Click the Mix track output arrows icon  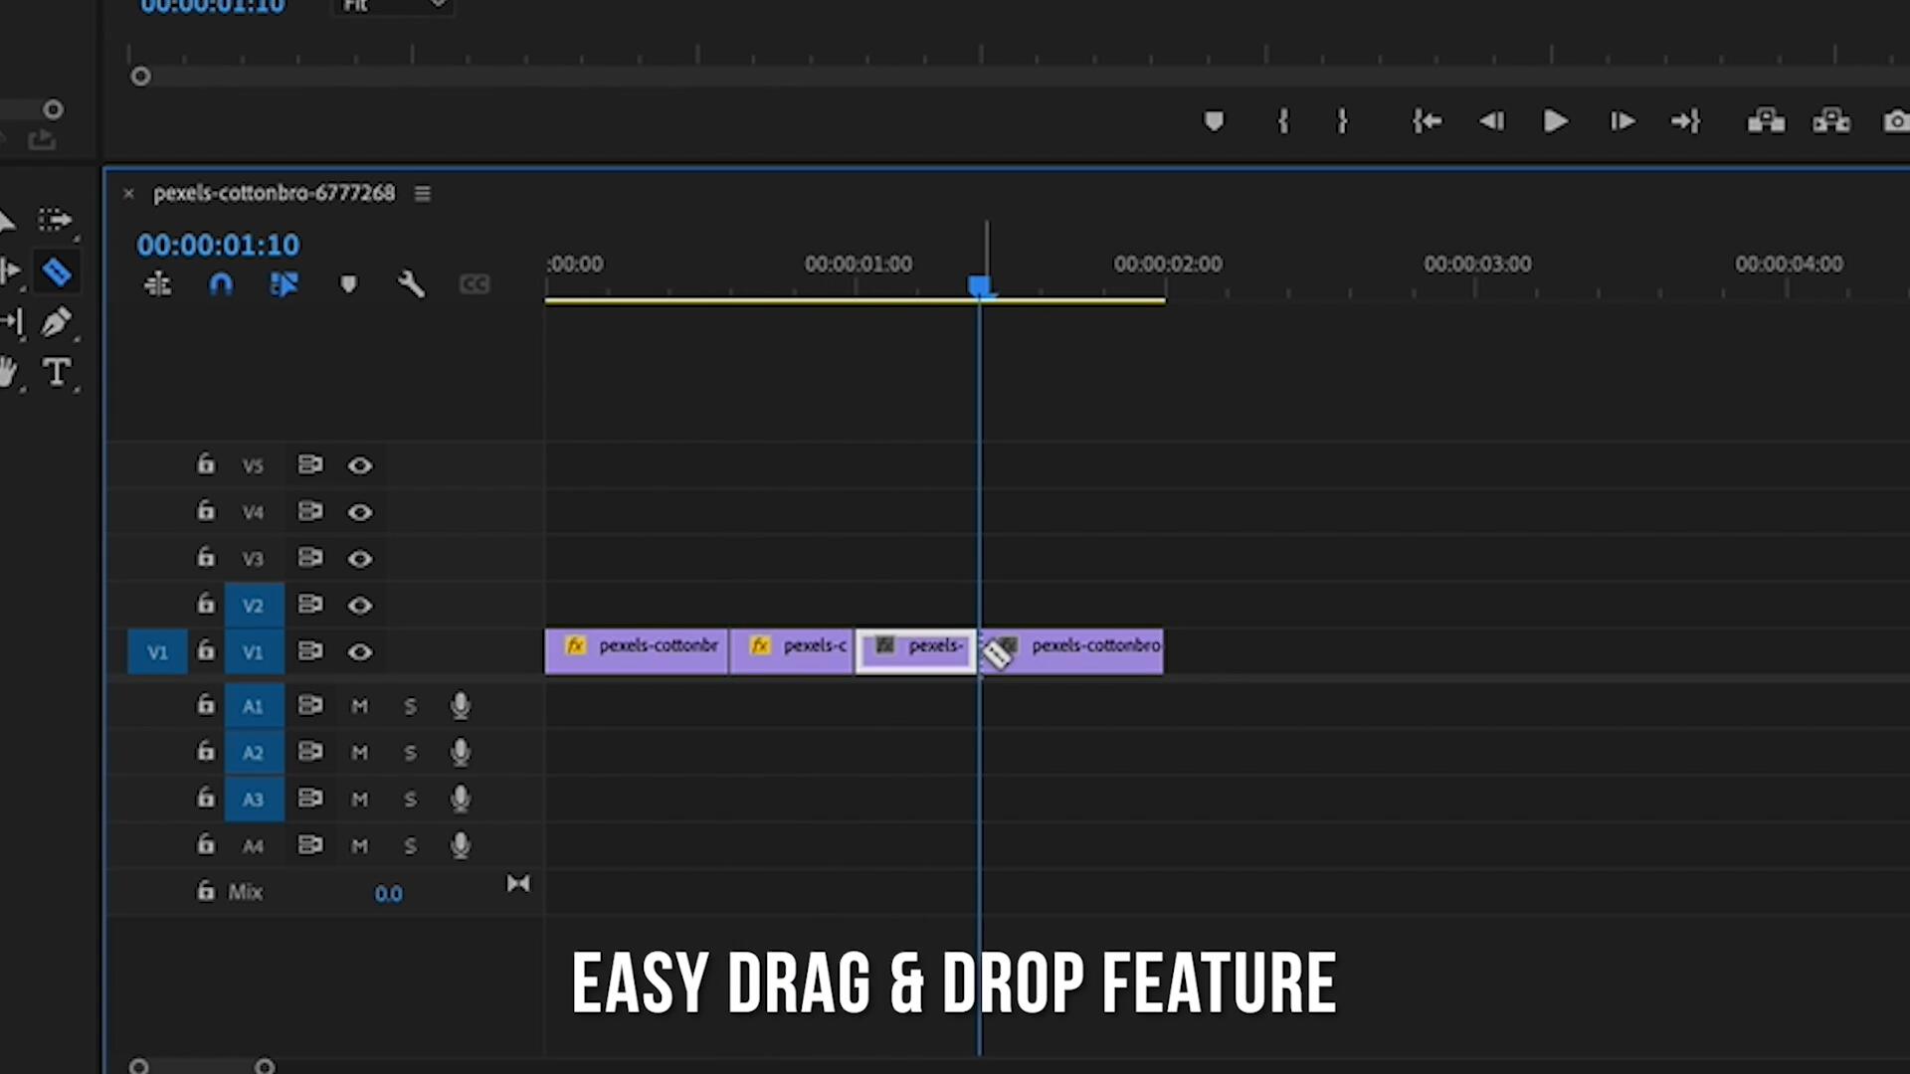click(518, 883)
